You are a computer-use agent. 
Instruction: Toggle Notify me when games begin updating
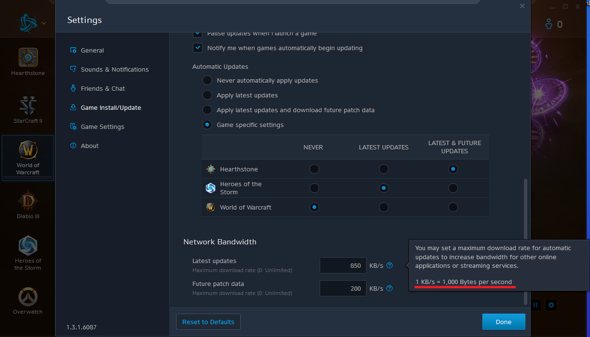click(198, 48)
